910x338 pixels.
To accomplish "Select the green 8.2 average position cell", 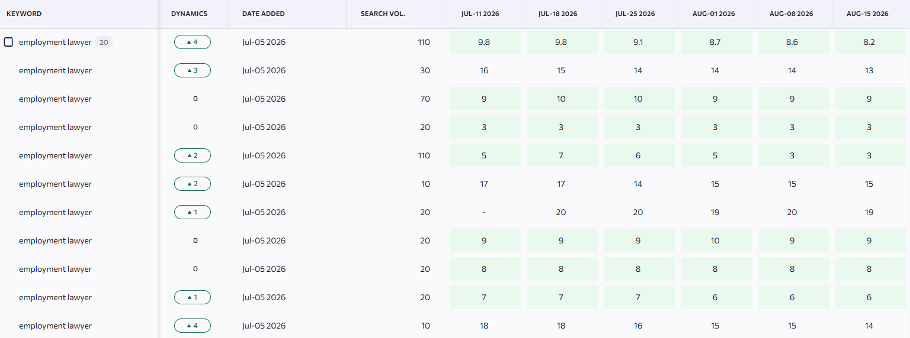I will coord(870,43).
